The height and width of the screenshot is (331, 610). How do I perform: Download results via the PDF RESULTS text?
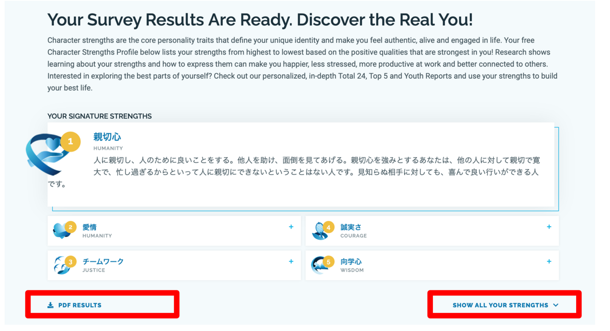pos(80,305)
